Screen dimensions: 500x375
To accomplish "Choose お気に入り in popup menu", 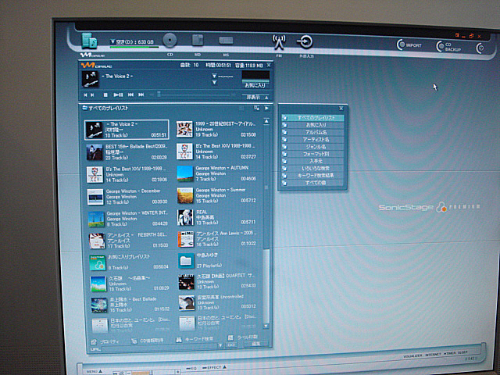I will (312, 125).
